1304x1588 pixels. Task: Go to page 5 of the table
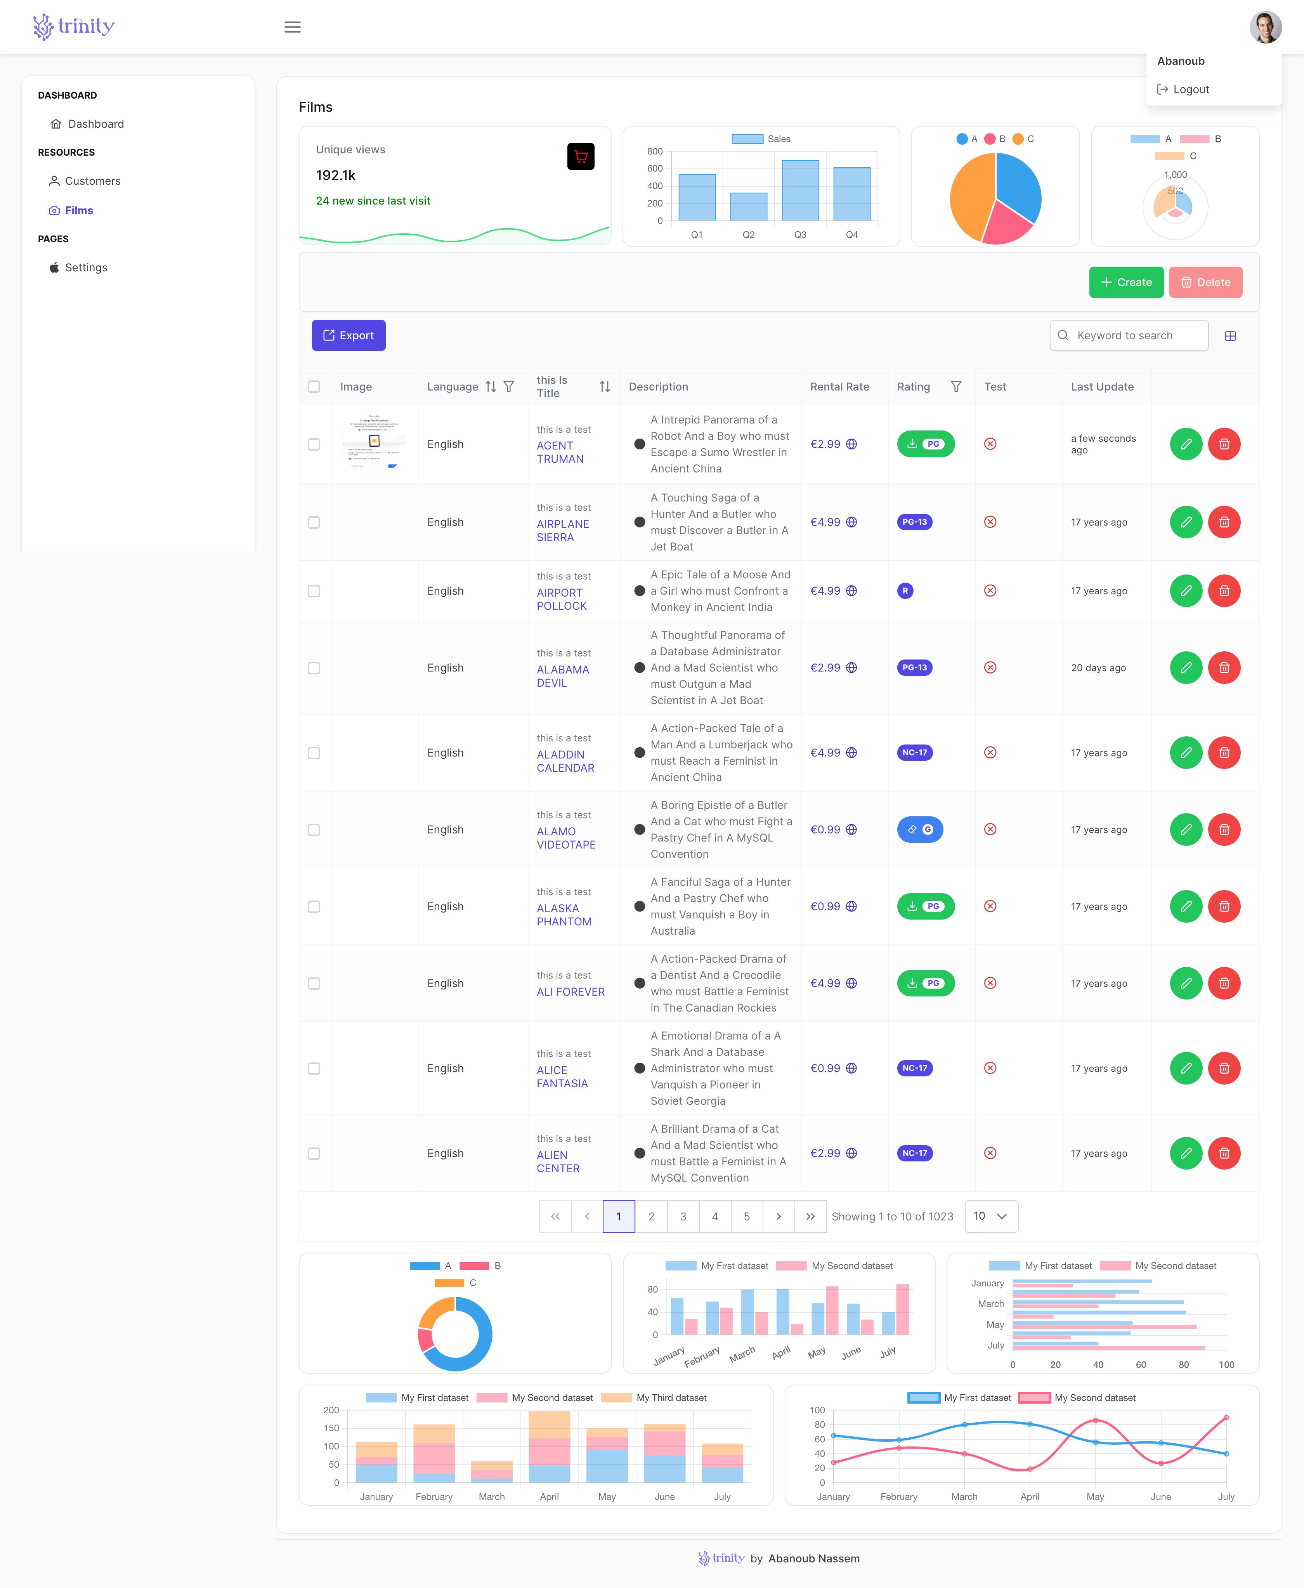pos(747,1216)
